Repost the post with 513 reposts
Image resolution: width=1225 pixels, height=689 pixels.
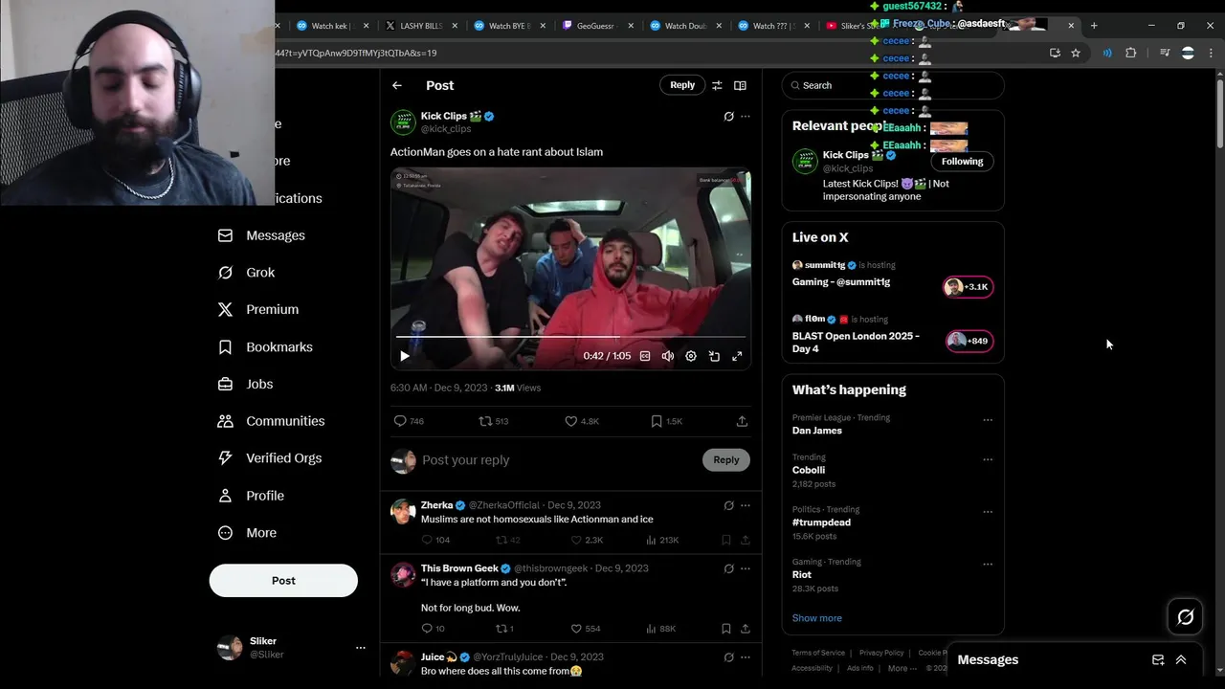point(494,421)
